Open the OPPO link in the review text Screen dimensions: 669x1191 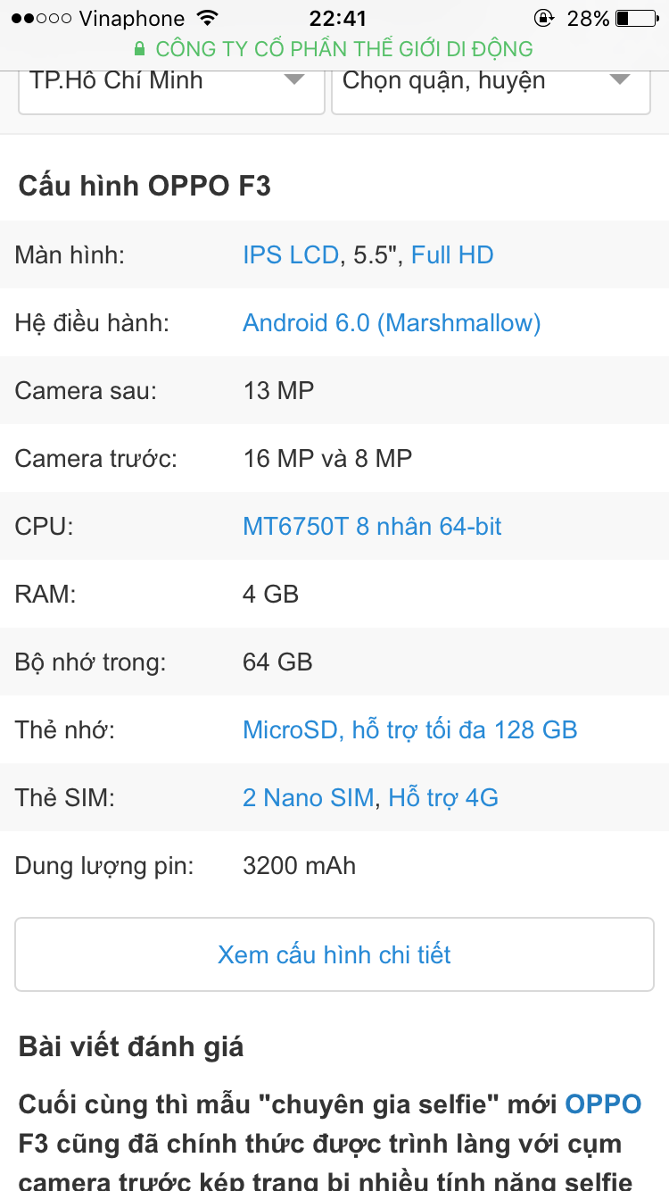tap(603, 1104)
